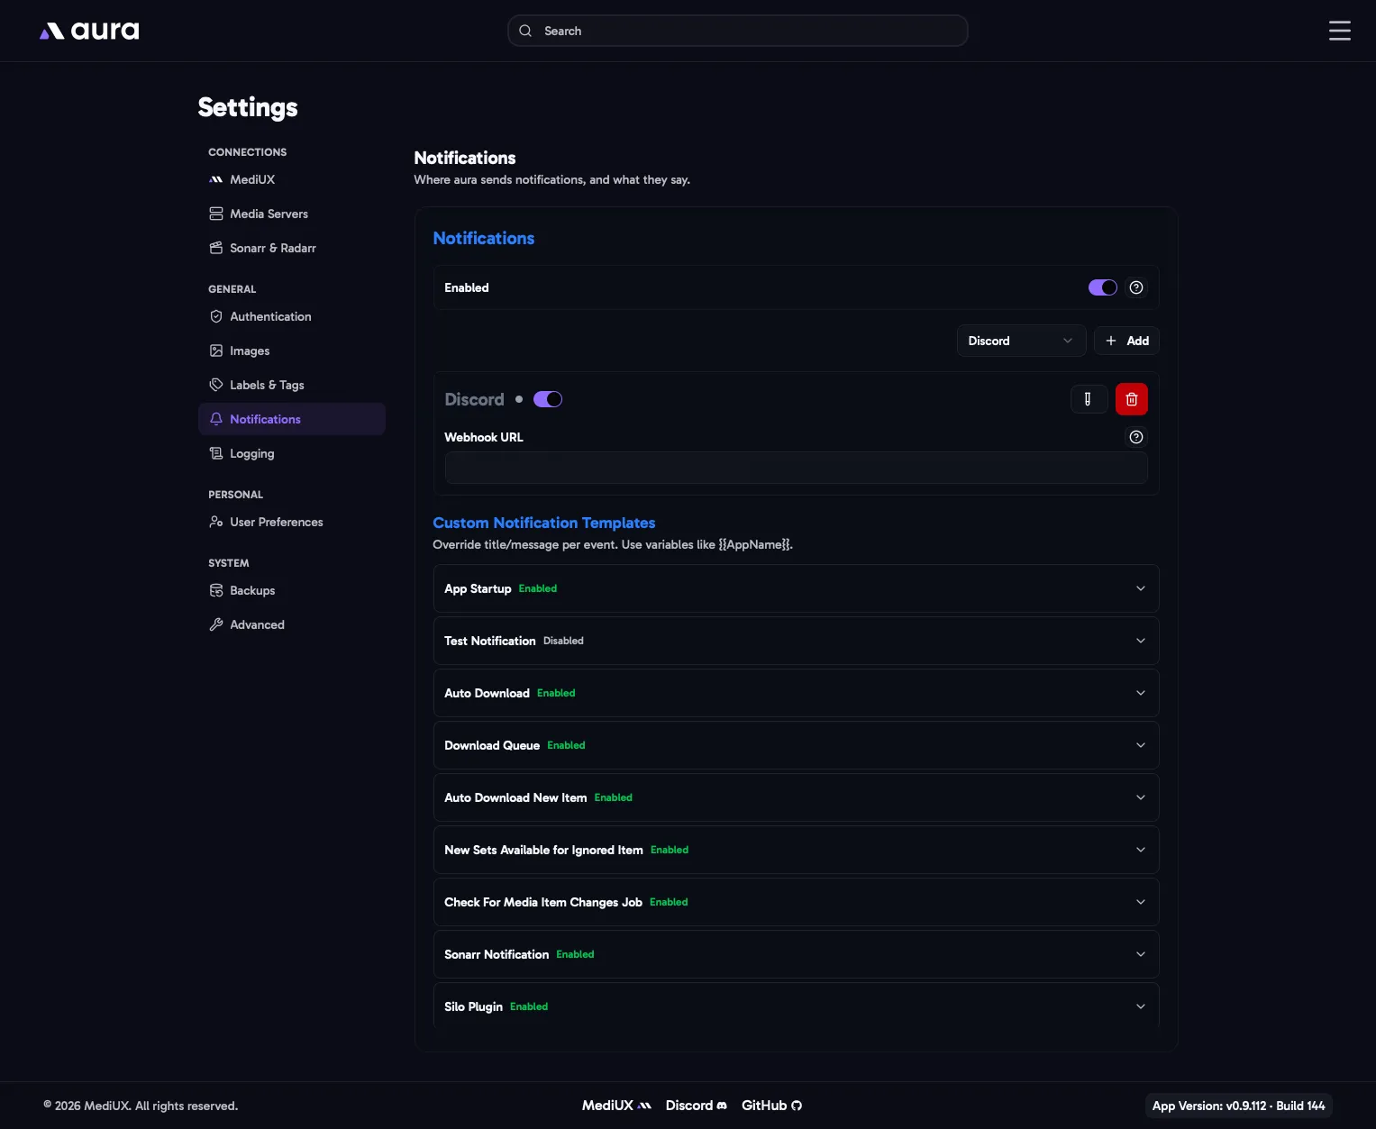Select Notifications in settings sidebar

[292, 419]
